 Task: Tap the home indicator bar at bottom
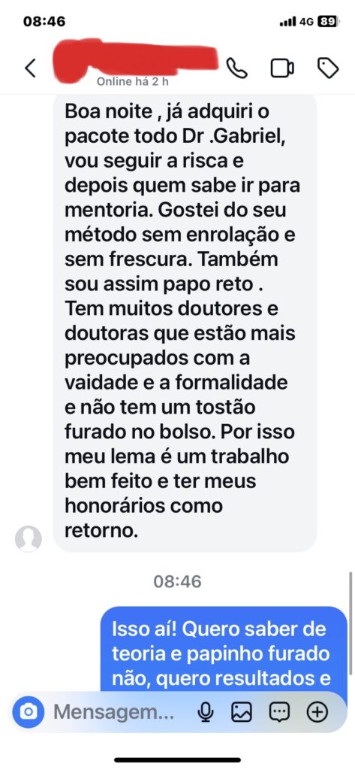[177, 759]
